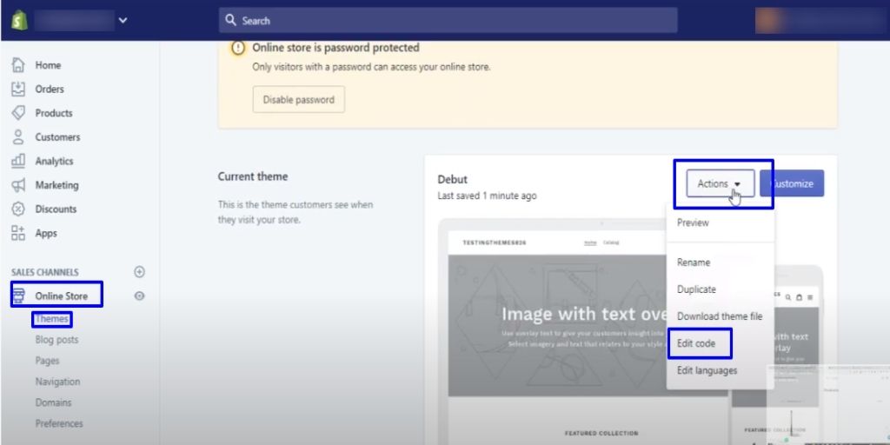Open Preferences under Online Store
Viewport: 890px width, 445px height.
59,423
